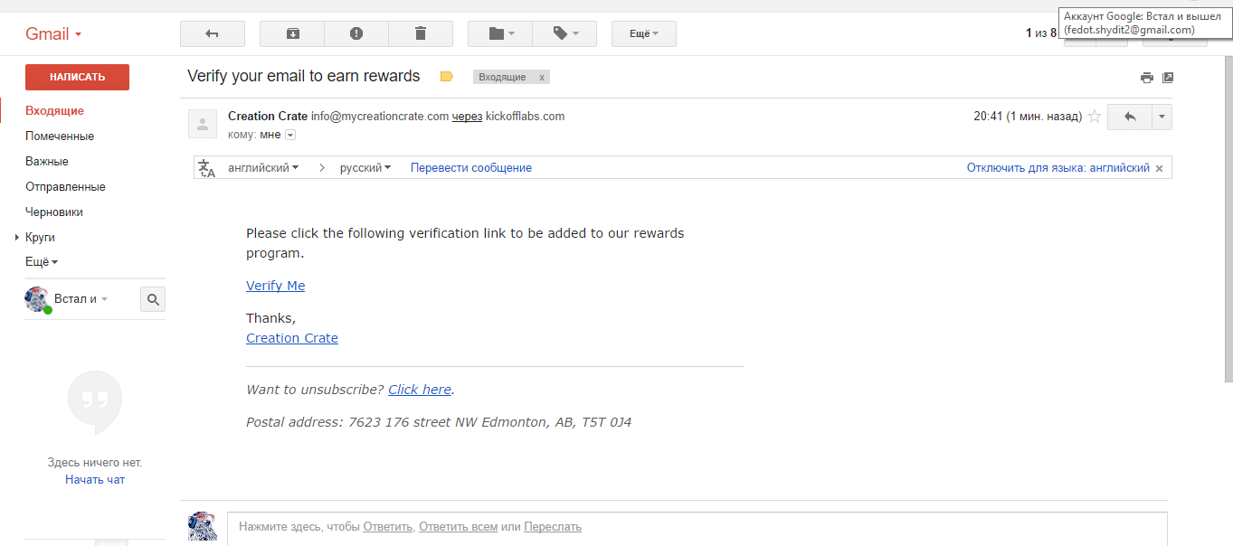Click Ответить in reply box
Image resolution: width=1233 pixels, height=546 pixels.
coord(388,526)
